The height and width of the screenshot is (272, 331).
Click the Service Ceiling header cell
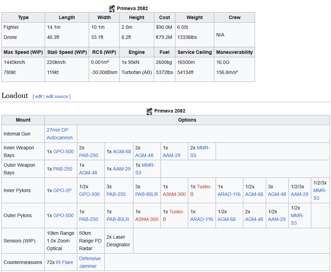(x=195, y=52)
